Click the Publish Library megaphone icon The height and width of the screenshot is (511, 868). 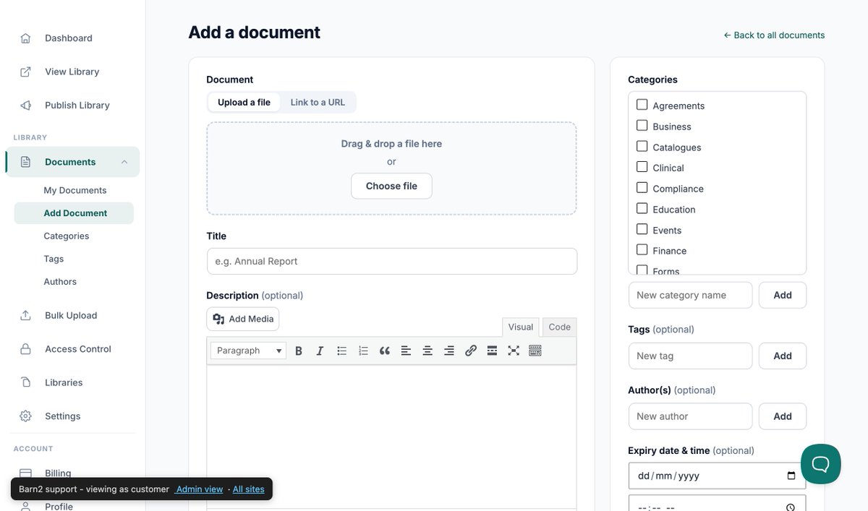pos(25,106)
